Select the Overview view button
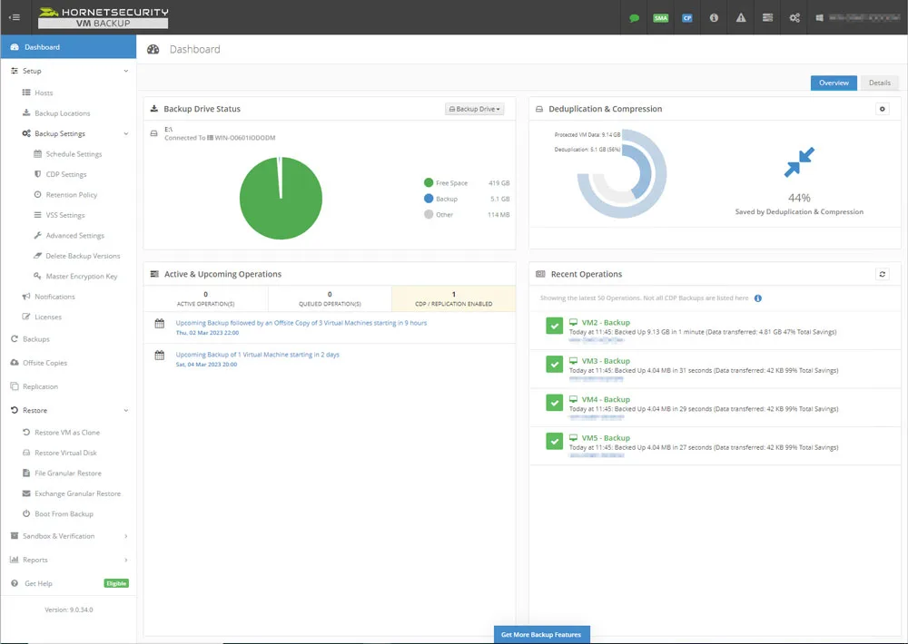908x644 pixels. (x=834, y=83)
